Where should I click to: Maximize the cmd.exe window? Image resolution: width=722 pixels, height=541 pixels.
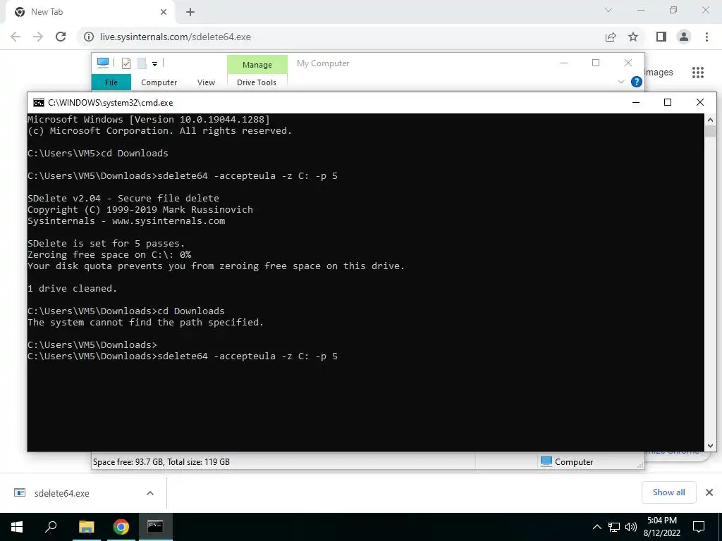point(668,102)
